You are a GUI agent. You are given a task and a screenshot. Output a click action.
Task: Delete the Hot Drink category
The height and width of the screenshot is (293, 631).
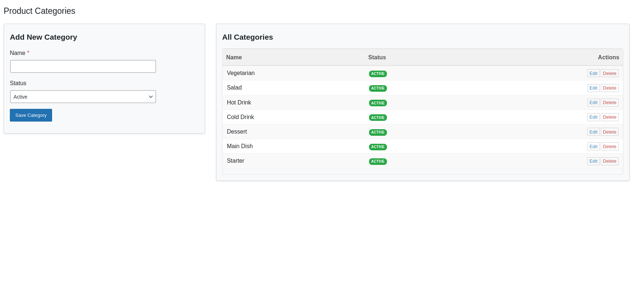tap(610, 103)
